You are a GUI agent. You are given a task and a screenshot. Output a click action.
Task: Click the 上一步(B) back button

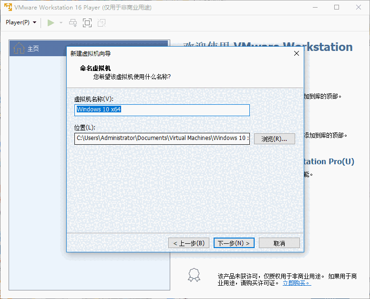coord(189,243)
